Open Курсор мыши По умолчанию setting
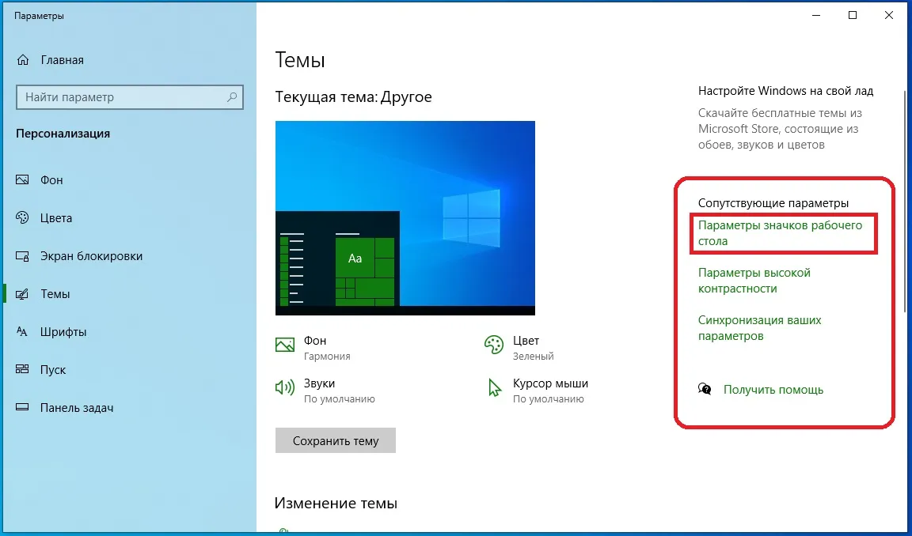 pos(538,391)
